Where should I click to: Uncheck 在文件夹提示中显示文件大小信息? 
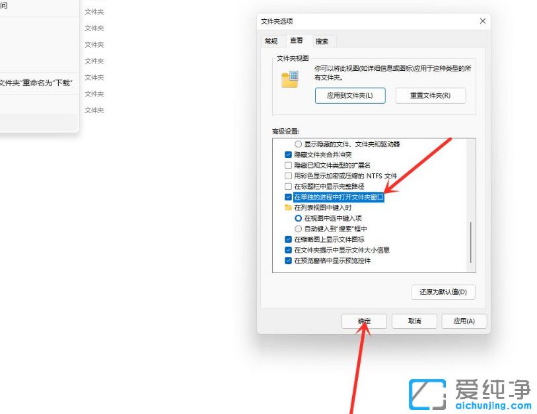pyautogui.click(x=288, y=250)
